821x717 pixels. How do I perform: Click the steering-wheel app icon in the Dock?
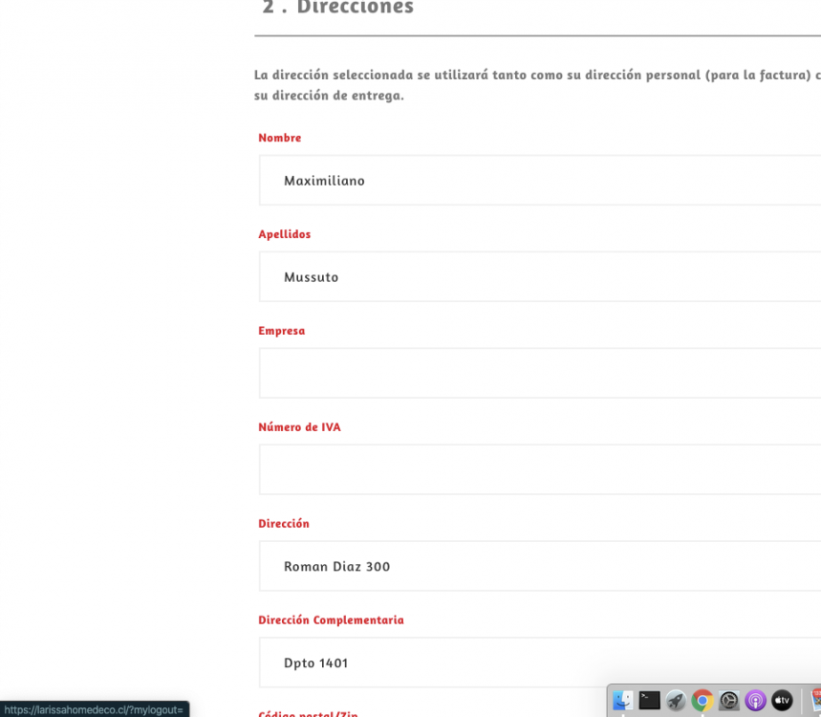pyautogui.click(x=728, y=701)
